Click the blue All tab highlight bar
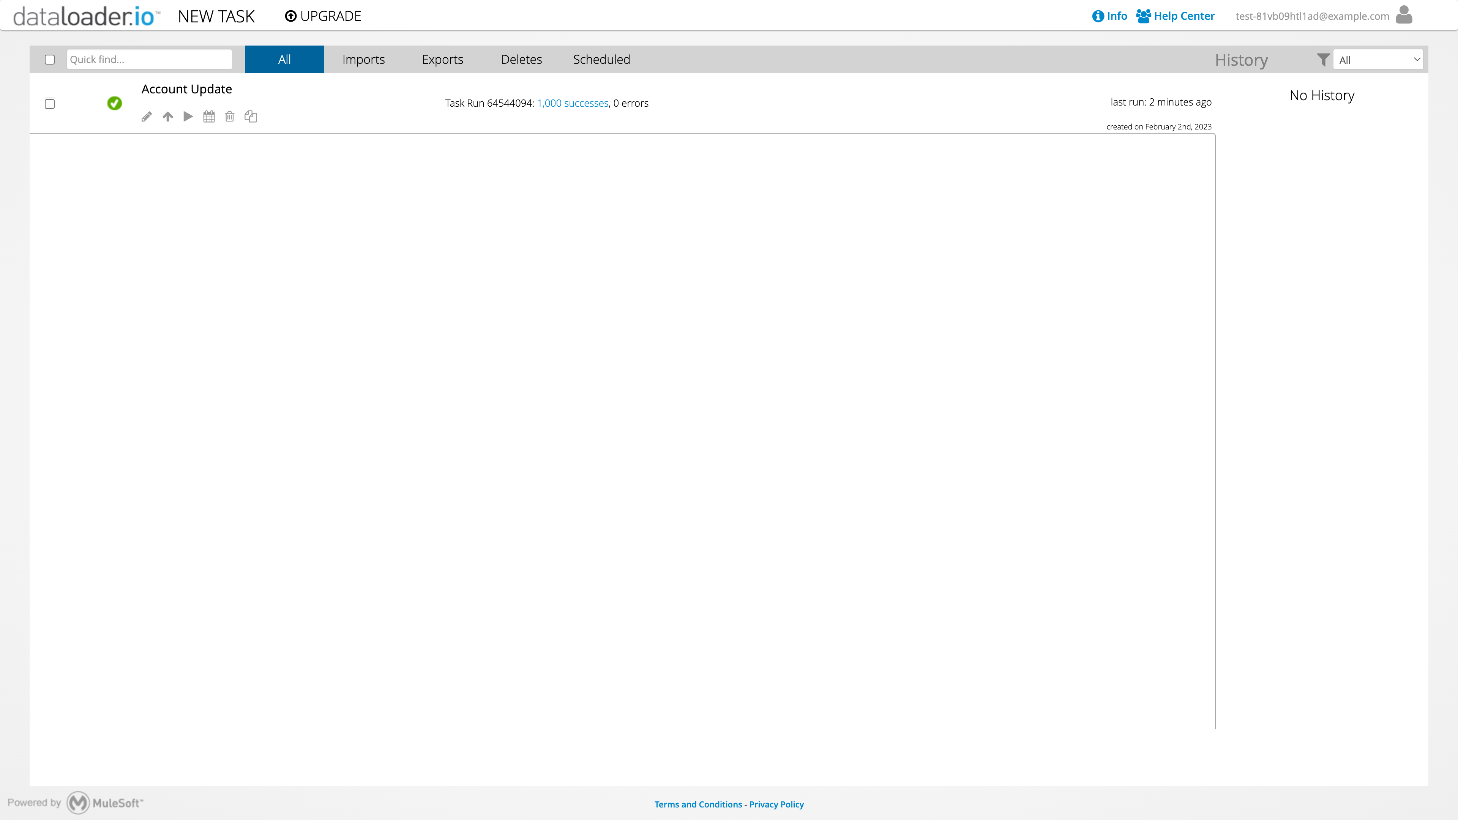The width and height of the screenshot is (1458, 820). click(x=284, y=59)
